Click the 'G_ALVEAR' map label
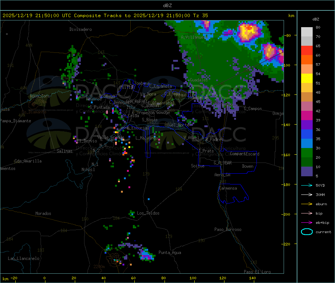The width and height of the screenshot is (335, 283). click(x=223, y=163)
